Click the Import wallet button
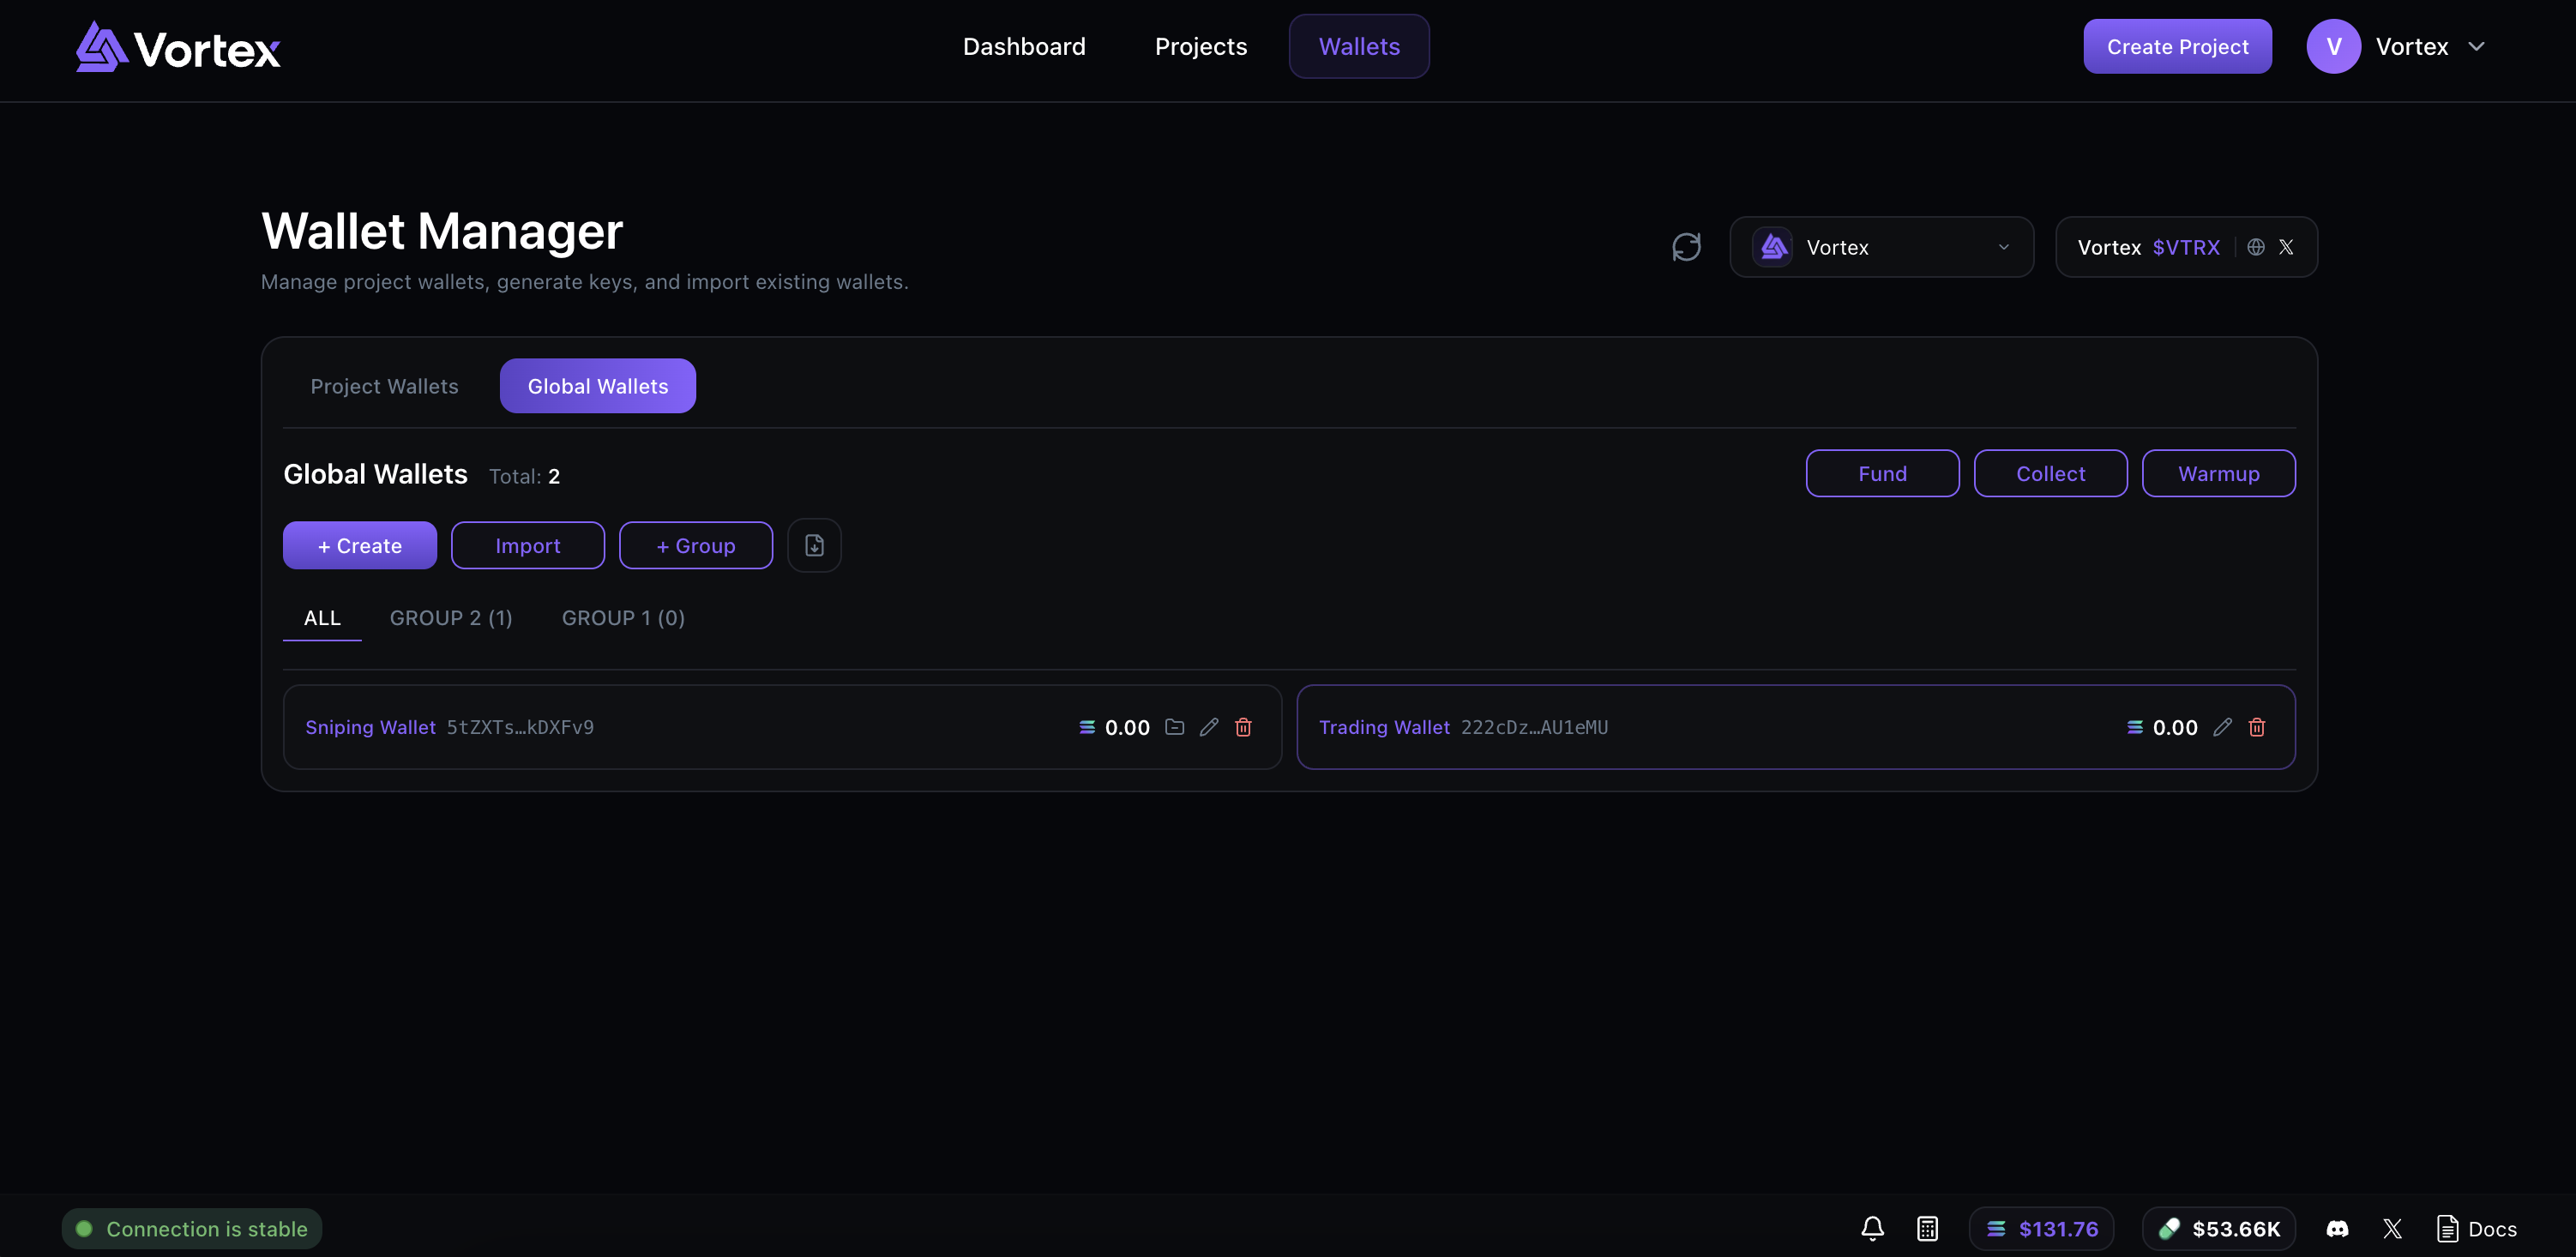 pos(527,546)
